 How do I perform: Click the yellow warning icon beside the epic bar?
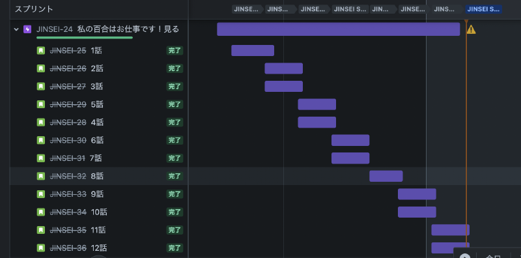[471, 29]
